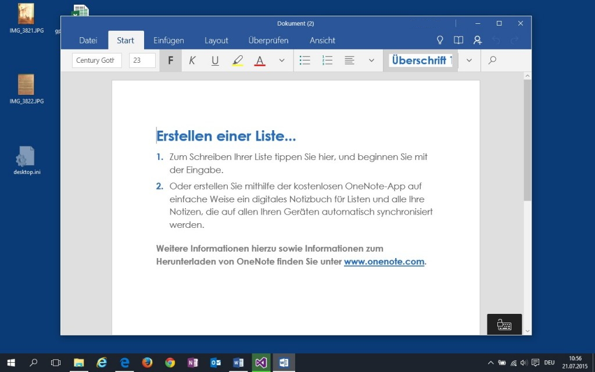This screenshot has height=372, width=595.
Task: Toggle bold formatting (F)
Action: (170, 60)
